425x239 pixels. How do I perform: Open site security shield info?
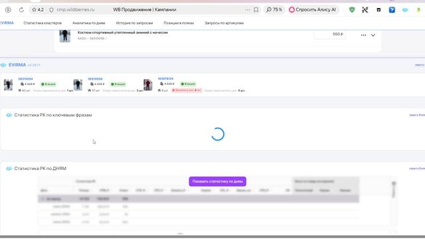(x=51, y=10)
